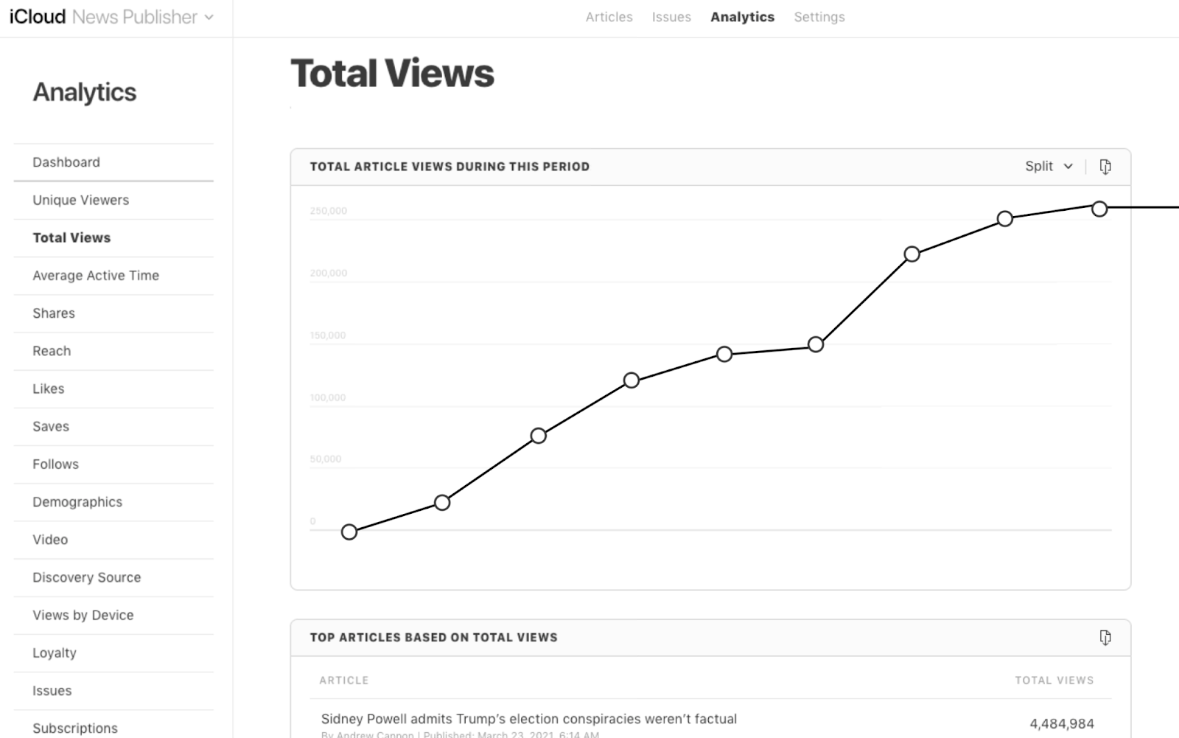Screen dimensions: 1179x738
Task: Navigate to Demographics in sidebar
Action: point(77,502)
